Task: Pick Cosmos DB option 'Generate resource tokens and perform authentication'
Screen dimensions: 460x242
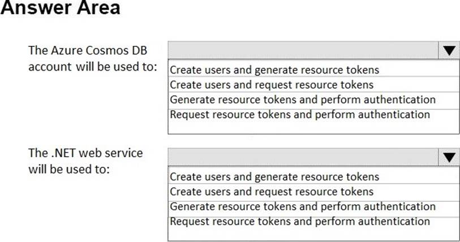Action: [x=303, y=100]
